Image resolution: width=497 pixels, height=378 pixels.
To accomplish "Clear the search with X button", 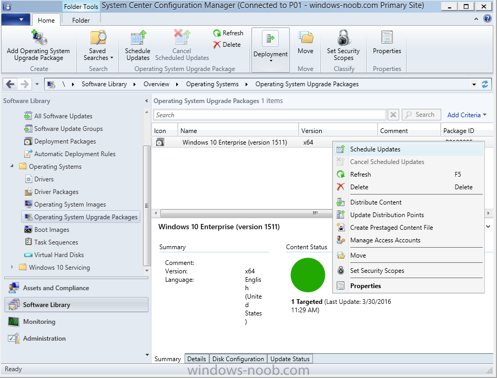I will 393,115.
